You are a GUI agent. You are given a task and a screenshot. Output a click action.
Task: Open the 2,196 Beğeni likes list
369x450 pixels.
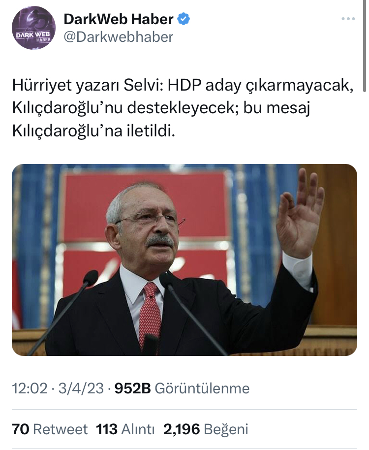[206, 429]
